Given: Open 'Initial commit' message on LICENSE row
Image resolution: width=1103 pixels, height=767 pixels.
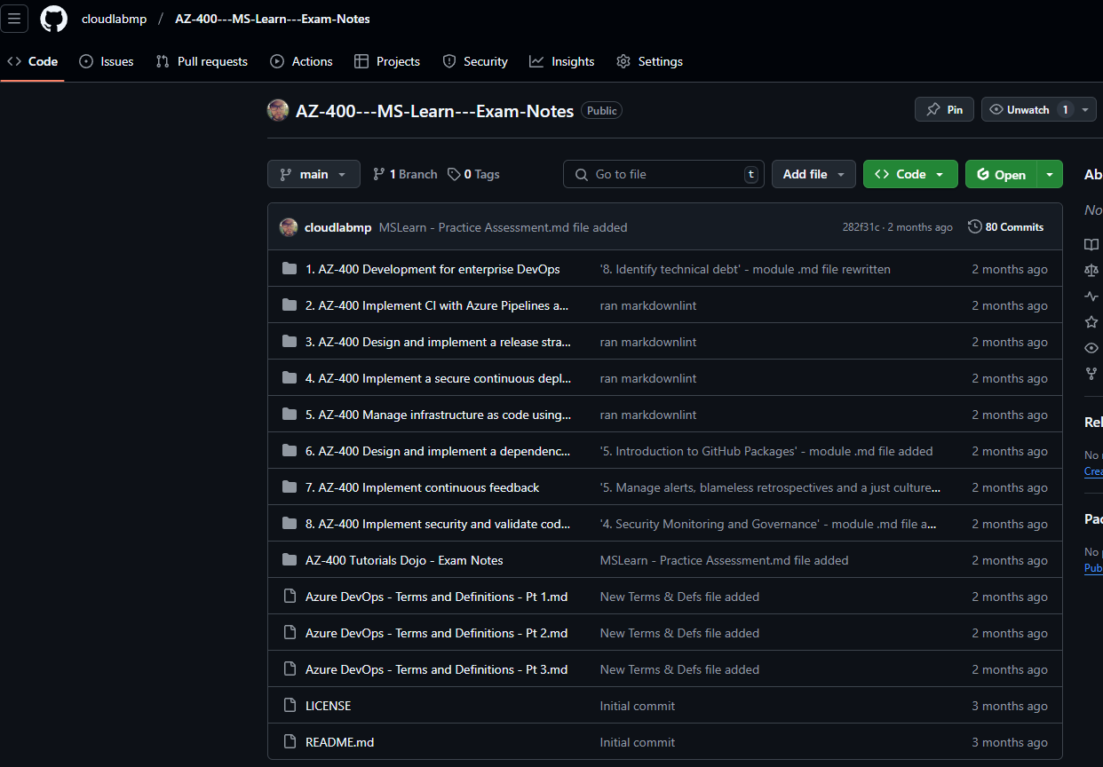Looking at the screenshot, I should point(638,706).
